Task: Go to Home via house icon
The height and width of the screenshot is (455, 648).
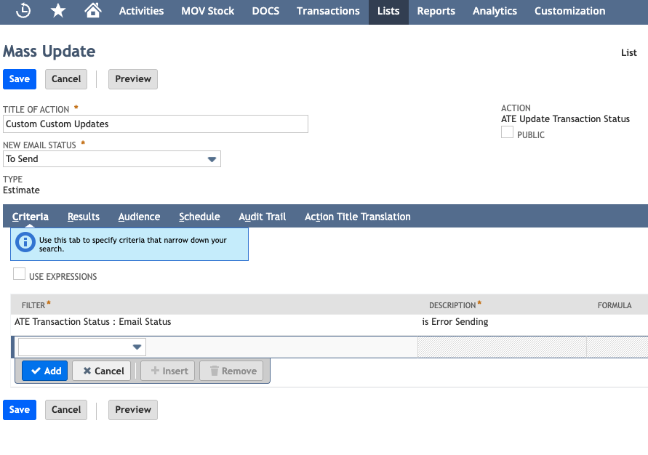Action: (x=93, y=11)
